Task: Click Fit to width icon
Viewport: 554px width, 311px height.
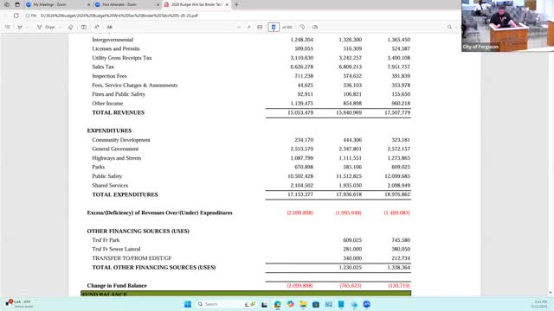Action: (x=260, y=27)
